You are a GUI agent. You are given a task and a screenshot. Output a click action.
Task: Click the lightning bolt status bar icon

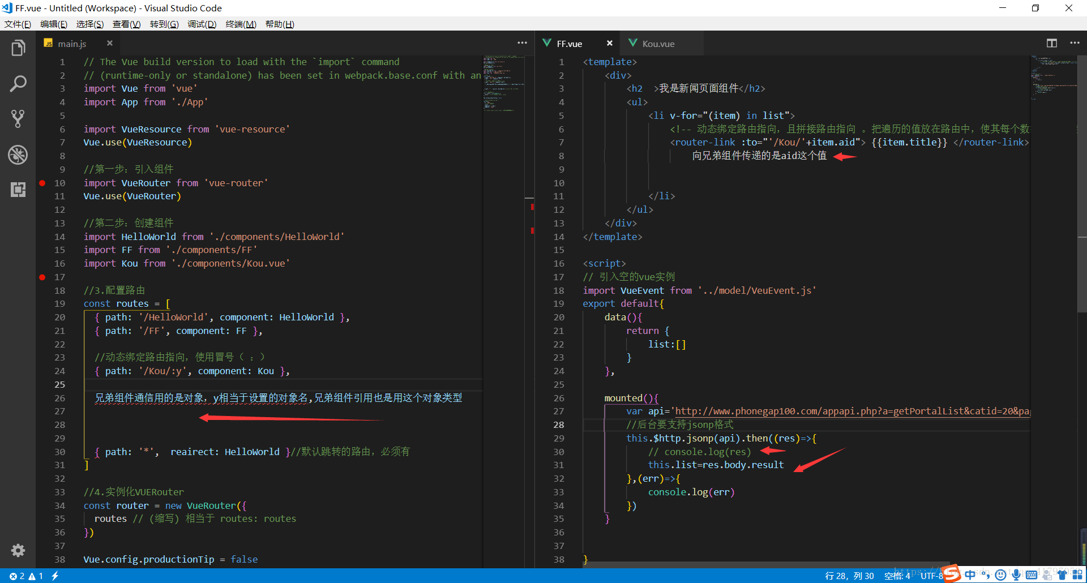(55, 576)
